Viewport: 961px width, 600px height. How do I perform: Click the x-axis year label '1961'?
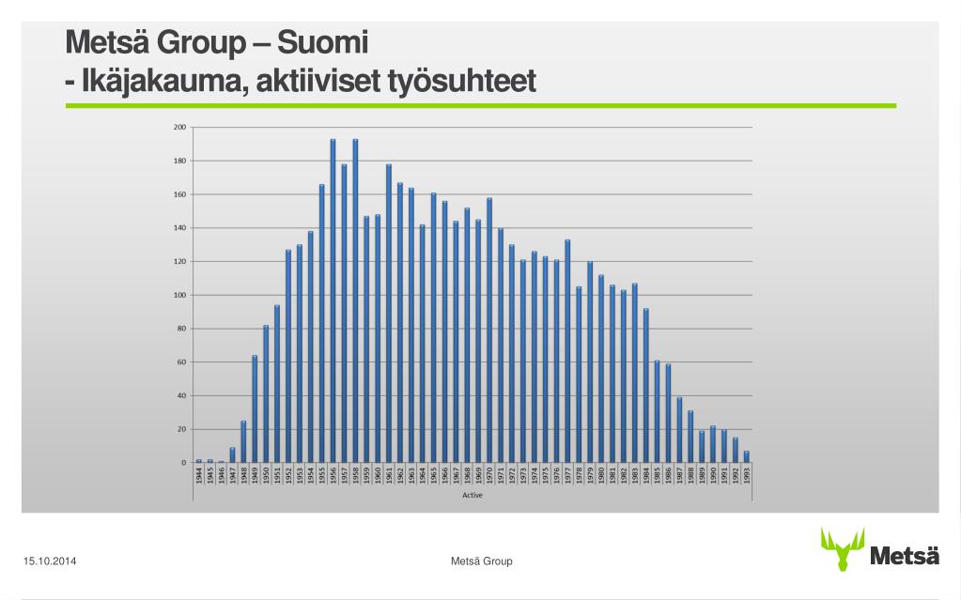click(x=389, y=476)
